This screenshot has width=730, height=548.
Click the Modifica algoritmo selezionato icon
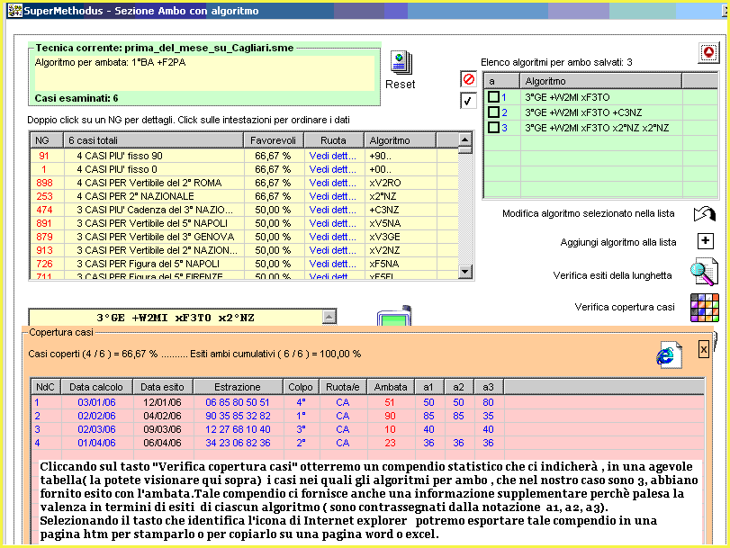(x=705, y=214)
